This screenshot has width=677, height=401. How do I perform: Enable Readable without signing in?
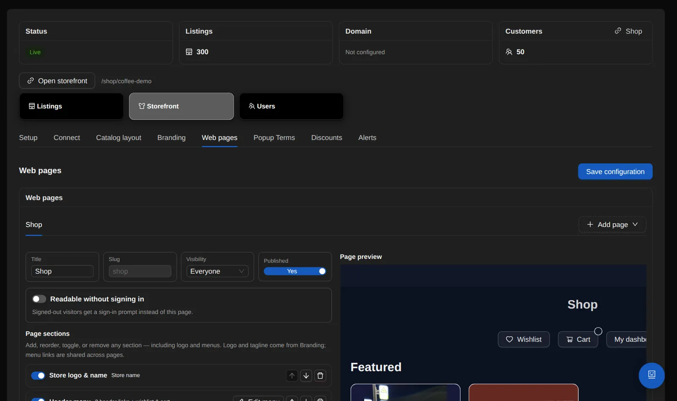point(39,299)
